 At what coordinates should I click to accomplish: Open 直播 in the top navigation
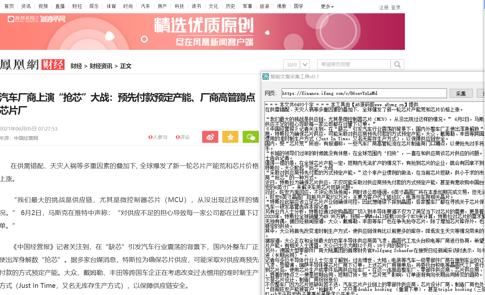click(60, 6)
